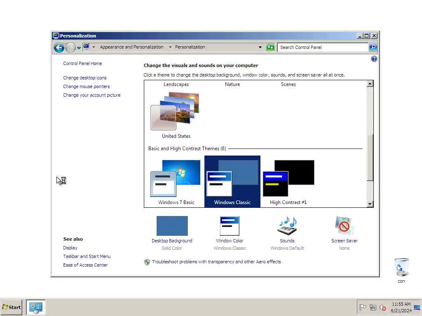
Task: Open the Screen Saver settings icon
Action: pyautogui.click(x=344, y=226)
